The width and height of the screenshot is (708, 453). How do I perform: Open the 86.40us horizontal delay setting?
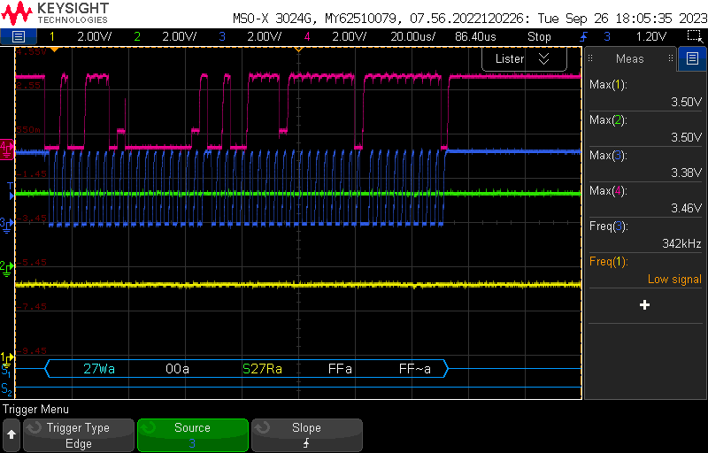pos(475,36)
